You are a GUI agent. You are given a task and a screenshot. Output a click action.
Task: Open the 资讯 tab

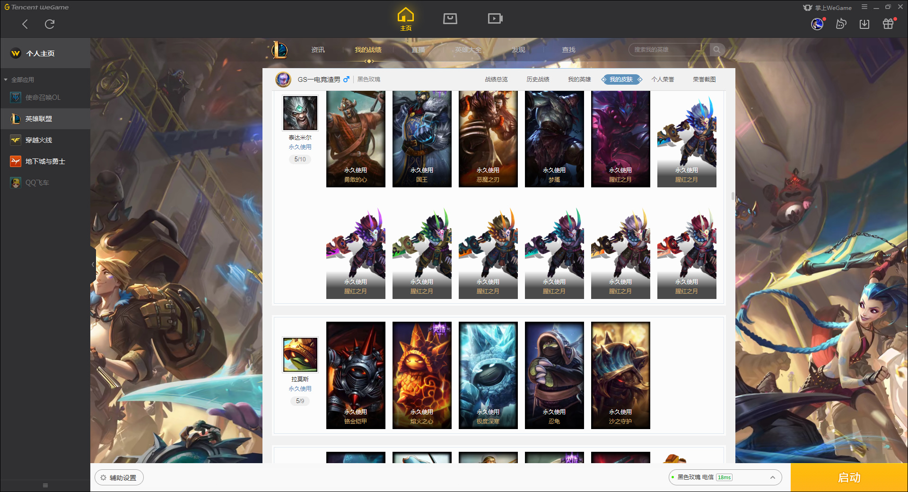pos(318,50)
